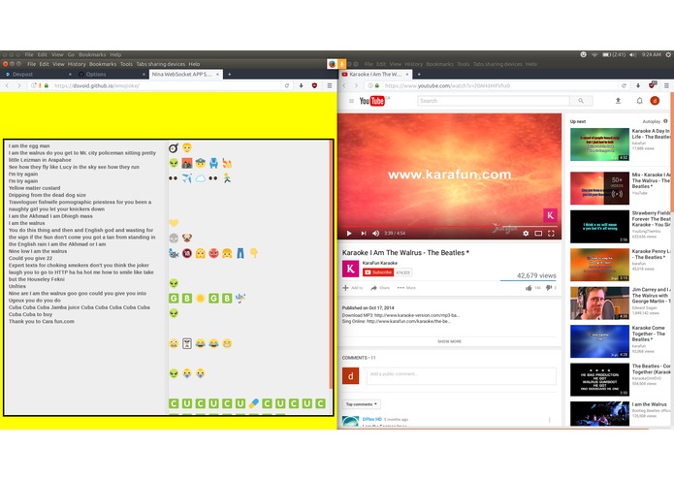Click the KaraFun channel avatar
The height and width of the screenshot is (479, 674).
350,269
